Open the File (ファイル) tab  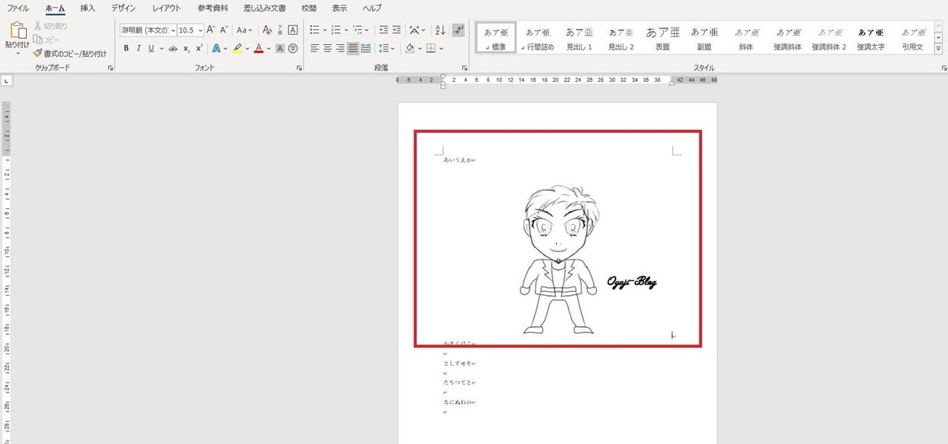click(18, 8)
